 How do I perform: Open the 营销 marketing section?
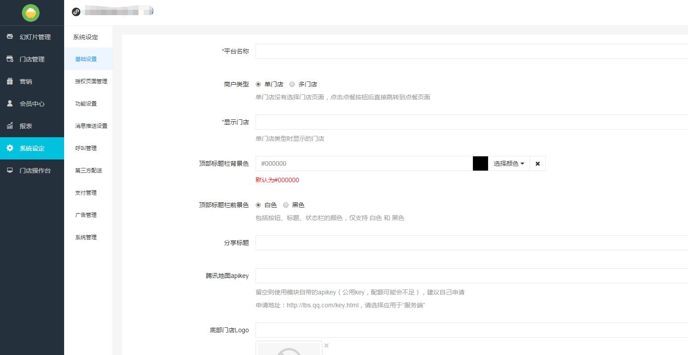click(26, 81)
